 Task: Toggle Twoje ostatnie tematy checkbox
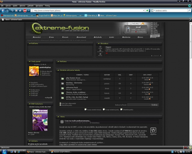click(x=85, y=109)
